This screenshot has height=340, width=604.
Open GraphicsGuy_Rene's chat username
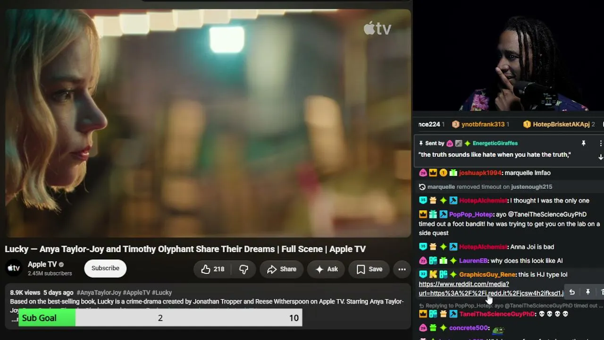[x=487, y=274]
